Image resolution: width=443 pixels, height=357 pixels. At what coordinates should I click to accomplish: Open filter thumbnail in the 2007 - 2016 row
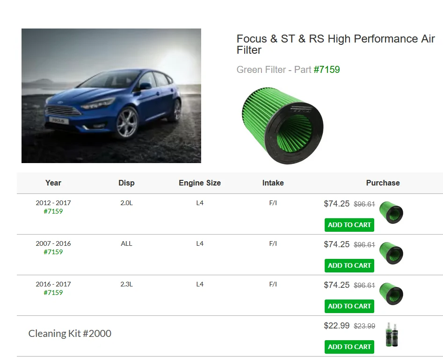click(x=391, y=253)
